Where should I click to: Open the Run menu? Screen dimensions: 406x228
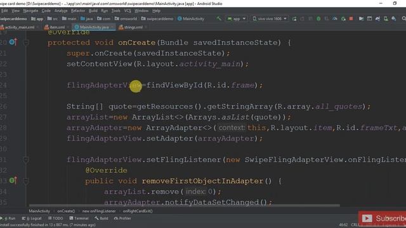click(104, 11)
